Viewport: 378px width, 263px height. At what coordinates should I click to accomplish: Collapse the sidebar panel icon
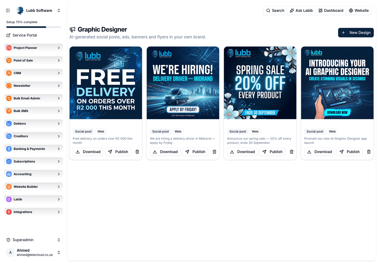(x=8, y=11)
